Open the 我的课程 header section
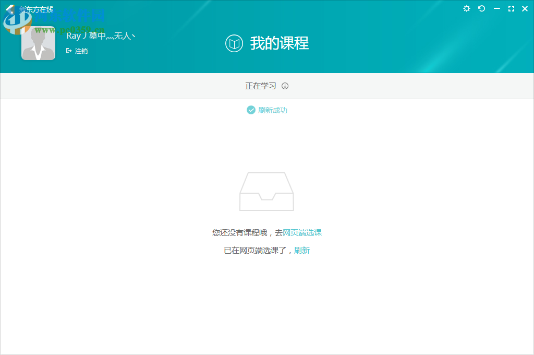This screenshot has width=534, height=355. click(281, 44)
